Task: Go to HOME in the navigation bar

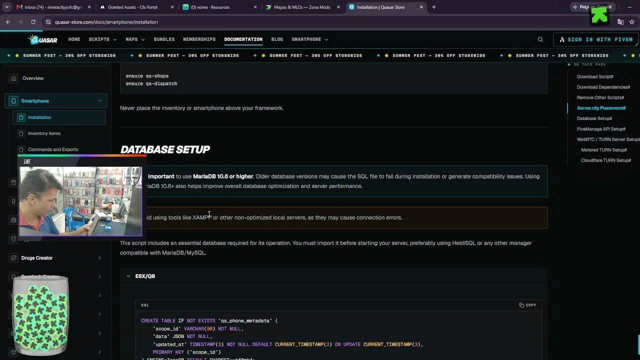Action: (x=74, y=39)
